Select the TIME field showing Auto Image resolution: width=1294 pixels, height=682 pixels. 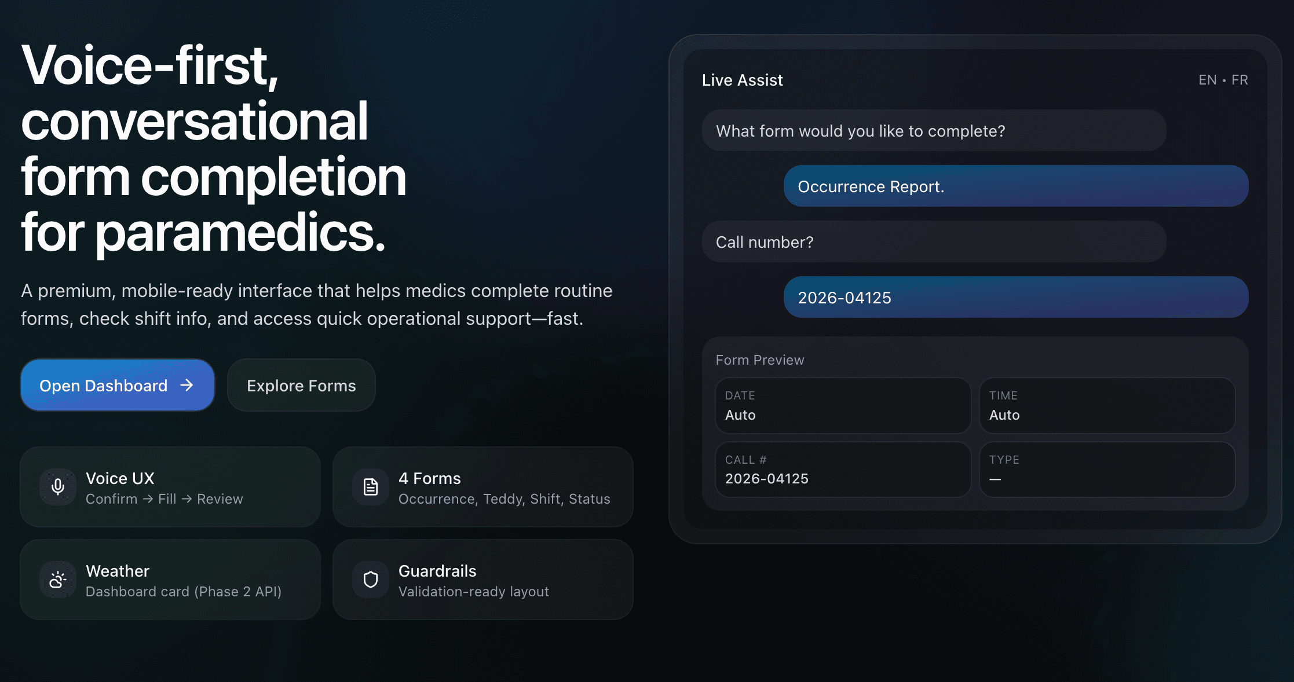point(1106,405)
